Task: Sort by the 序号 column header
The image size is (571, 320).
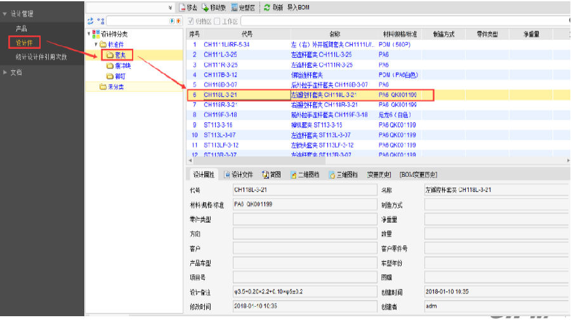Action: [195, 34]
